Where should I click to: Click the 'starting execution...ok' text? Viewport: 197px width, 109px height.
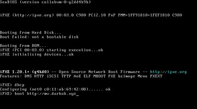(75, 50)
